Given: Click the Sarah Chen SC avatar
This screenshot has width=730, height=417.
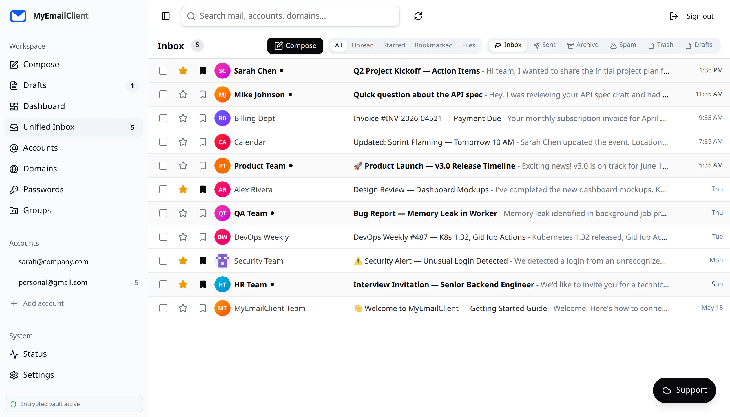Looking at the screenshot, I should (222, 71).
